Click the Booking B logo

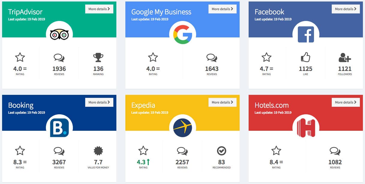59,128
